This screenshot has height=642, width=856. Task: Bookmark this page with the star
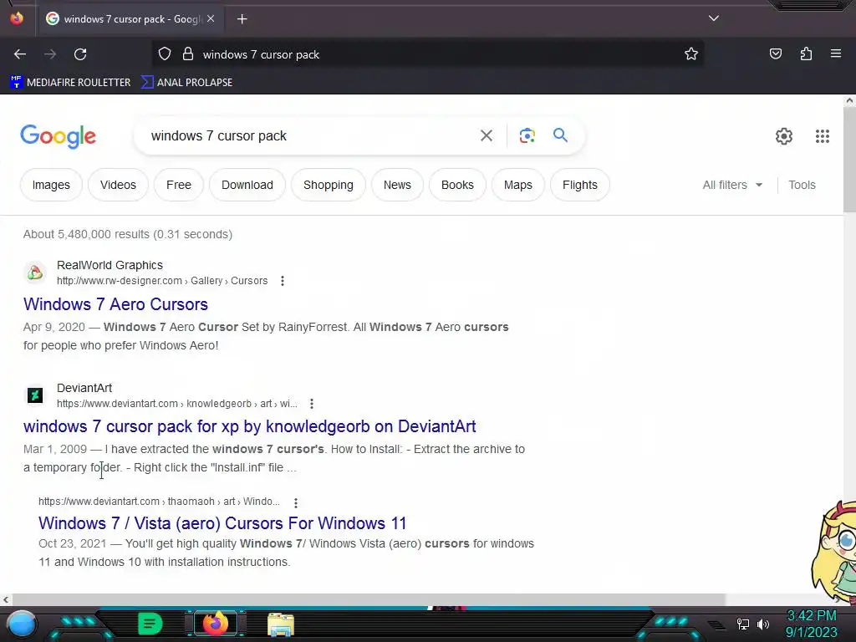click(691, 54)
